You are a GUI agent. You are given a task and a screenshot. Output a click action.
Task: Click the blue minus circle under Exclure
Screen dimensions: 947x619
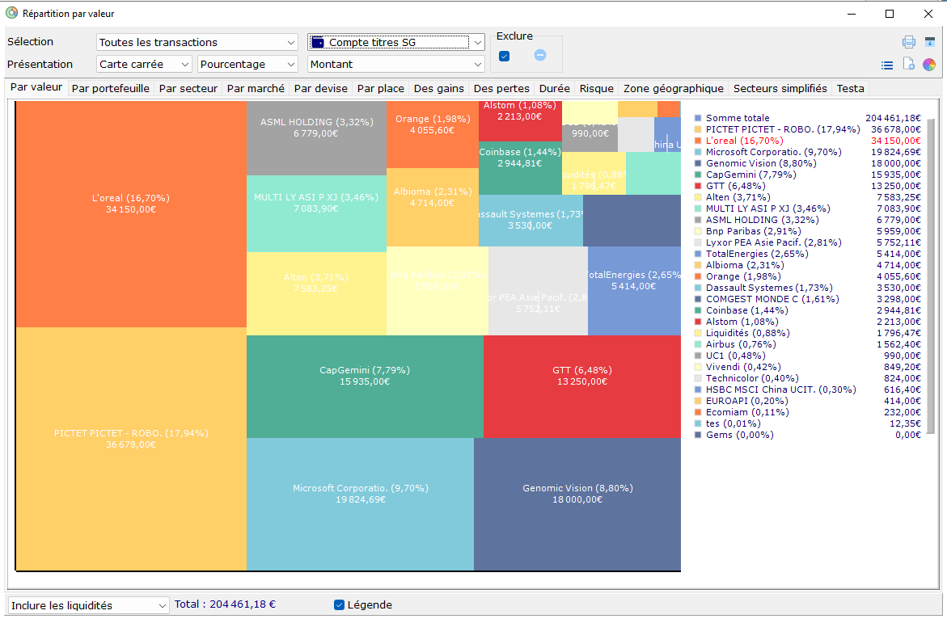(540, 56)
